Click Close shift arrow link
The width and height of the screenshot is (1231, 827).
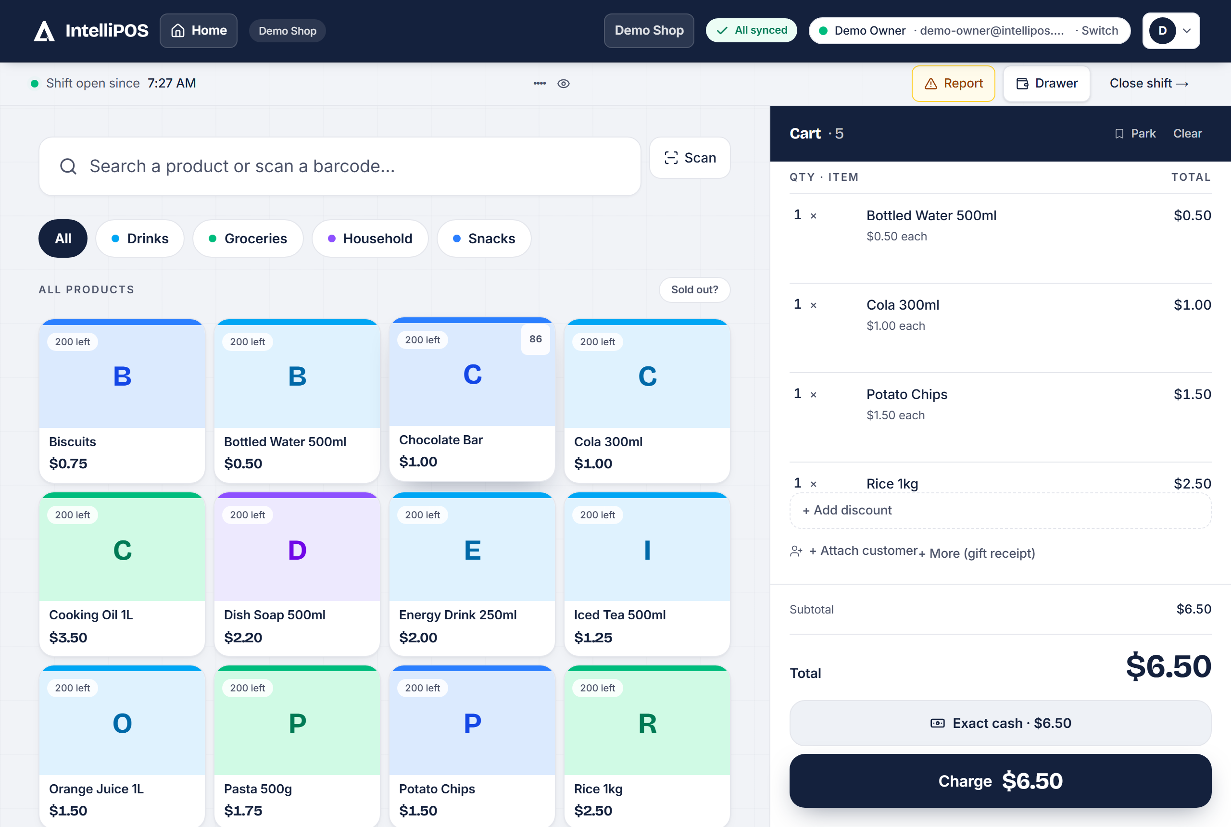pos(1149,83)
